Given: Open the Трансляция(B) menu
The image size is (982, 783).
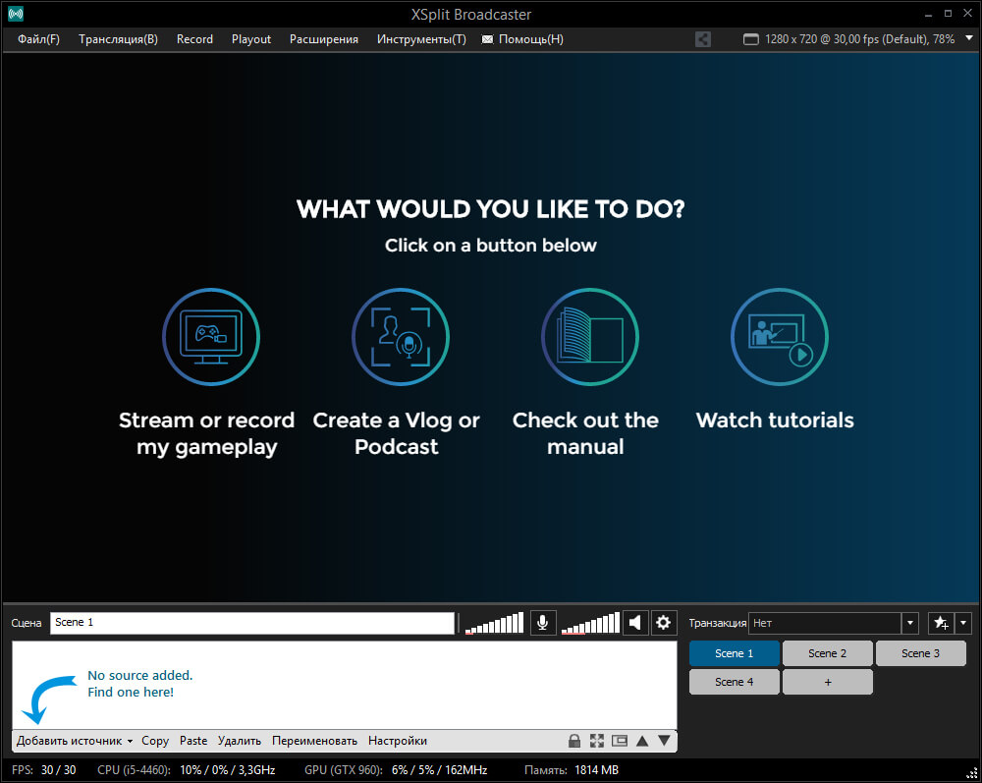Looking at the screenshot, I should pyautogui.click(x=118, y=39).
